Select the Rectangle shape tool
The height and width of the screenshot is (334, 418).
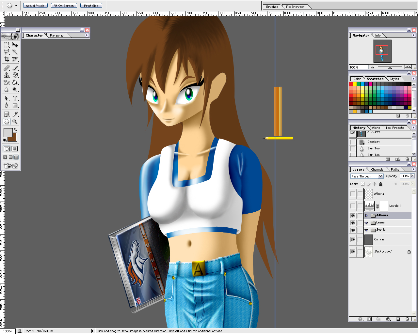pos(15,105)
